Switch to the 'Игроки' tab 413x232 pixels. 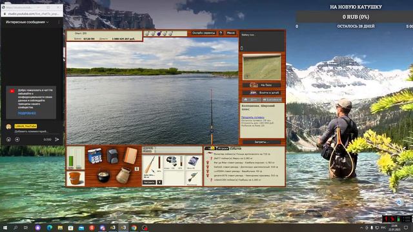pos(223,149)
